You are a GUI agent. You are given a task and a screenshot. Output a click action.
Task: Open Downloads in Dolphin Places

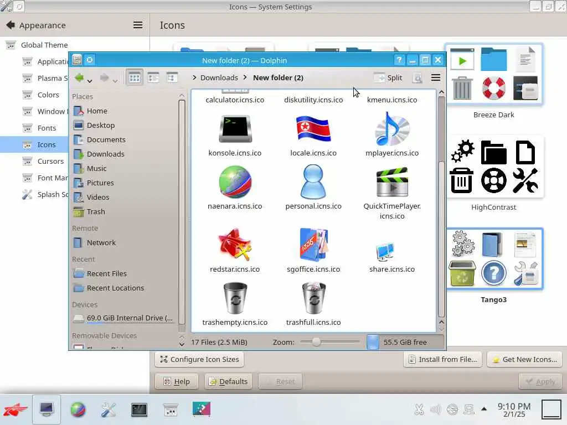pyautogui.click(x=105, y=154)
